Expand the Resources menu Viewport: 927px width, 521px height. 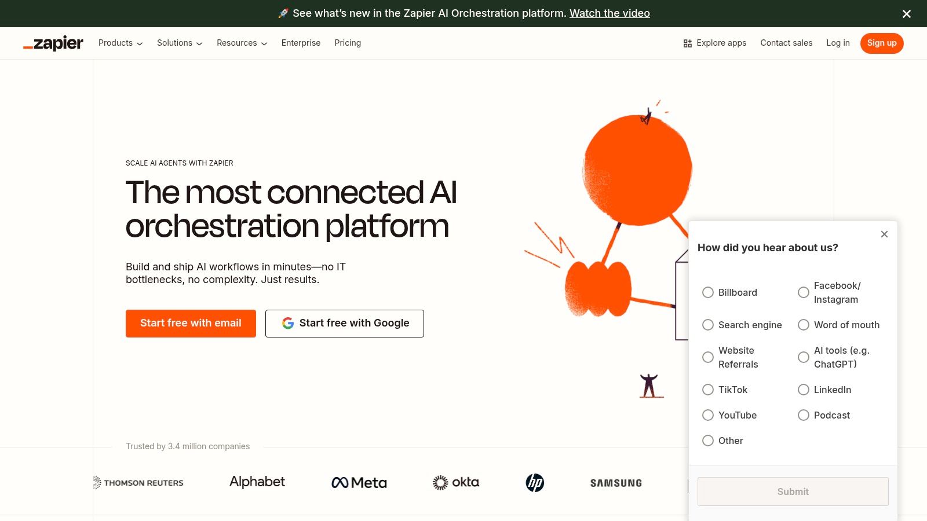click(242, 43)
